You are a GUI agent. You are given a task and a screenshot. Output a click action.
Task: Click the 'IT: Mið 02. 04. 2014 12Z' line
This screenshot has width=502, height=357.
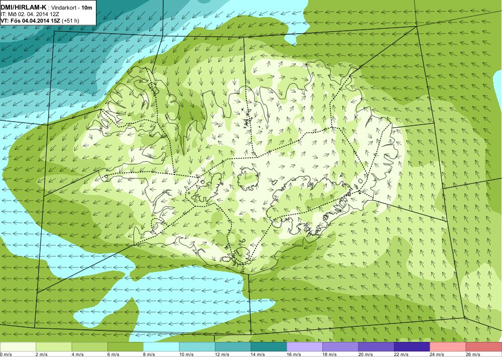[x=30, y=15]
